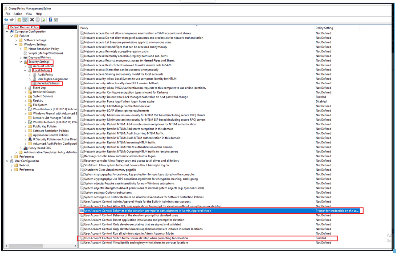Click the Properties toolbar icon
Screen dimensions: 396x253
[x=38, y=20]
